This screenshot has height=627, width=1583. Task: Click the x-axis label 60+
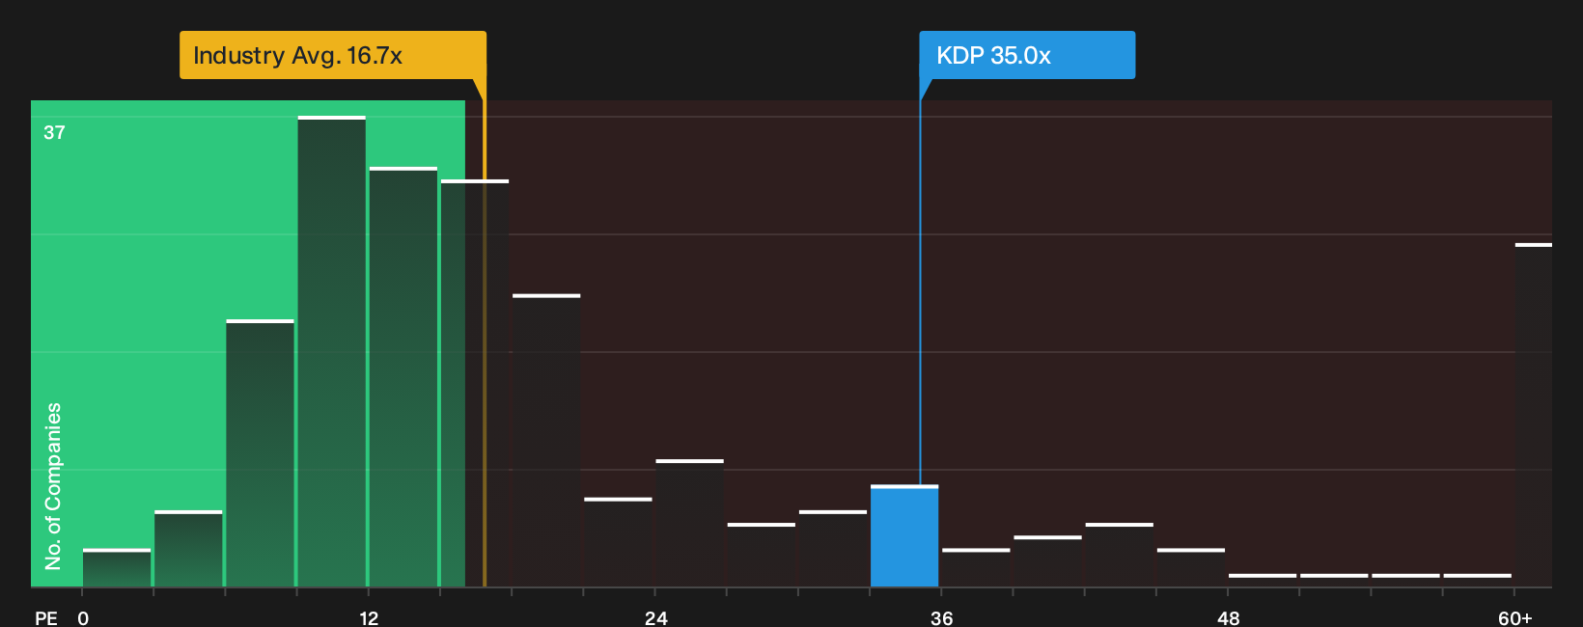(1515, 617)
